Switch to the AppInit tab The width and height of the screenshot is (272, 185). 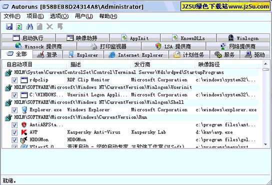click(135, 38)
